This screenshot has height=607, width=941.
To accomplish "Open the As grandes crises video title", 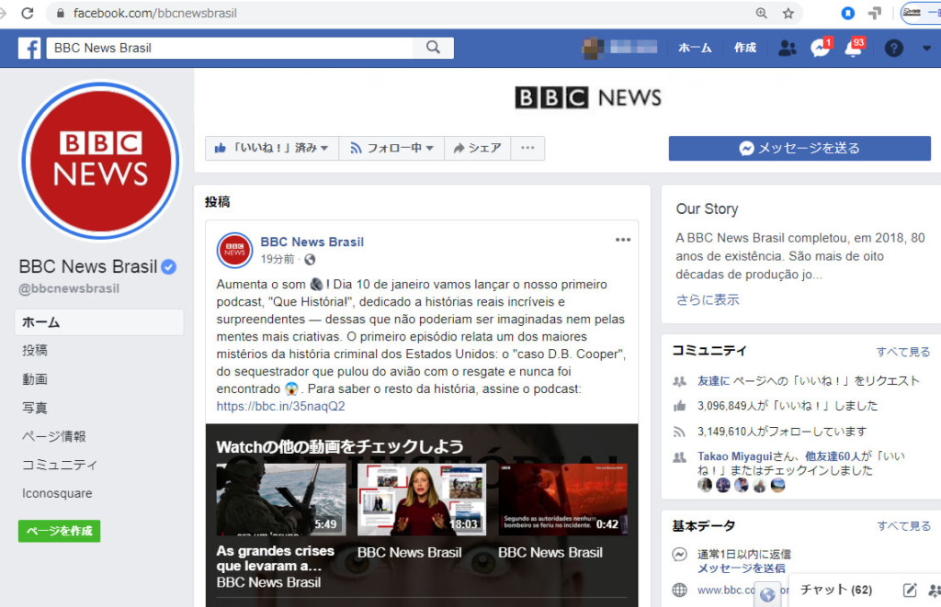I will pyautogui.click(x=276, y=558).
